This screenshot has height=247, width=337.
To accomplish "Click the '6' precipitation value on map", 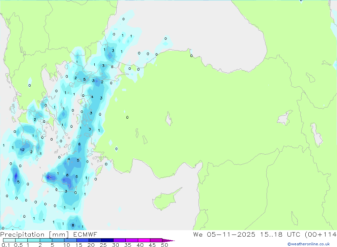I will coord(79,144).
